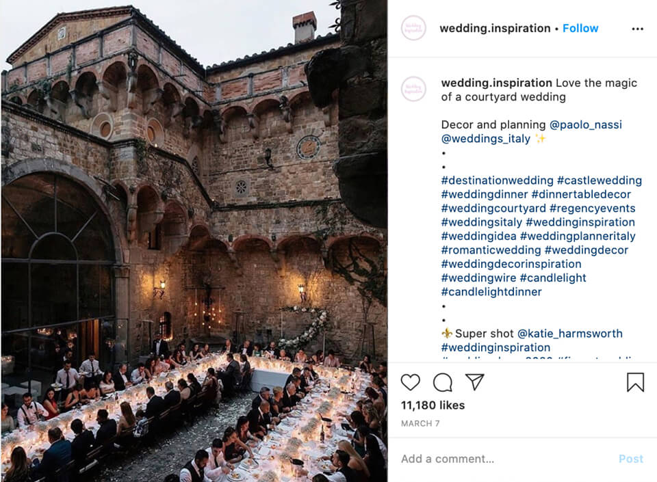Click the #destinationwedding hashtag
Image resolution: width=657 pixels, height=482 pixels.
pyautogui.click(x=495, y=180)
